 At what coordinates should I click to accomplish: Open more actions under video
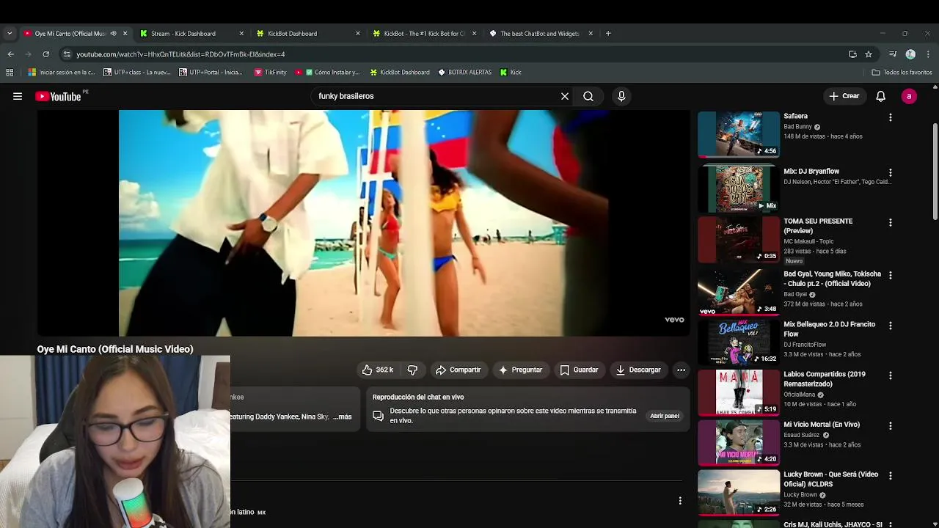point(681,370)
